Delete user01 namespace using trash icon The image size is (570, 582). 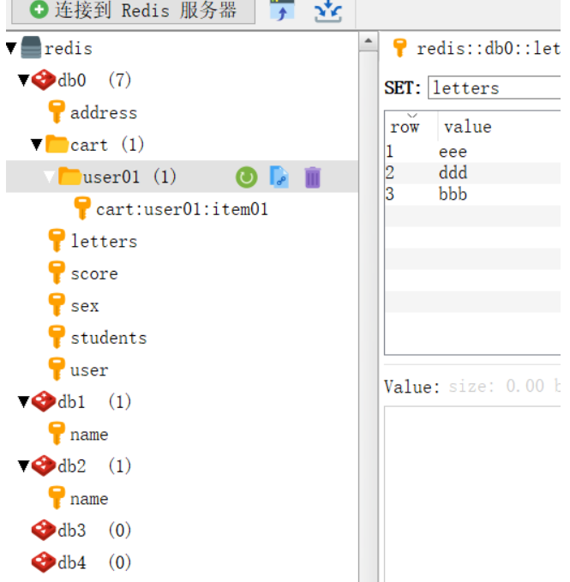313,177
